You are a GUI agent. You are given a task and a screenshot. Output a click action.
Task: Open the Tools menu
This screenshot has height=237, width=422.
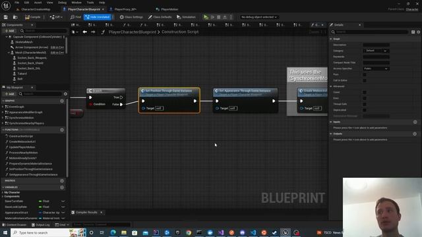point(90,3)
